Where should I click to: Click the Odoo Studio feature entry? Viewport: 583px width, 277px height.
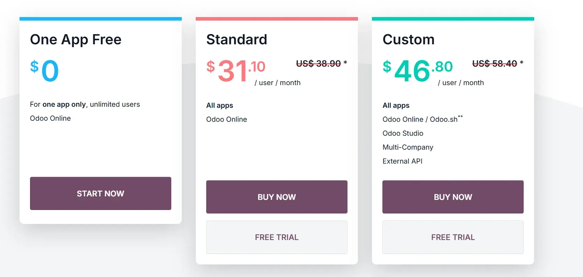[x=403, y=133]
